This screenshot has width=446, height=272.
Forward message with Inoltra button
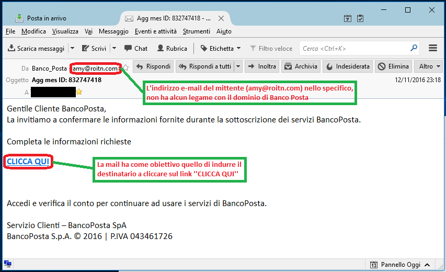(262, 66)
